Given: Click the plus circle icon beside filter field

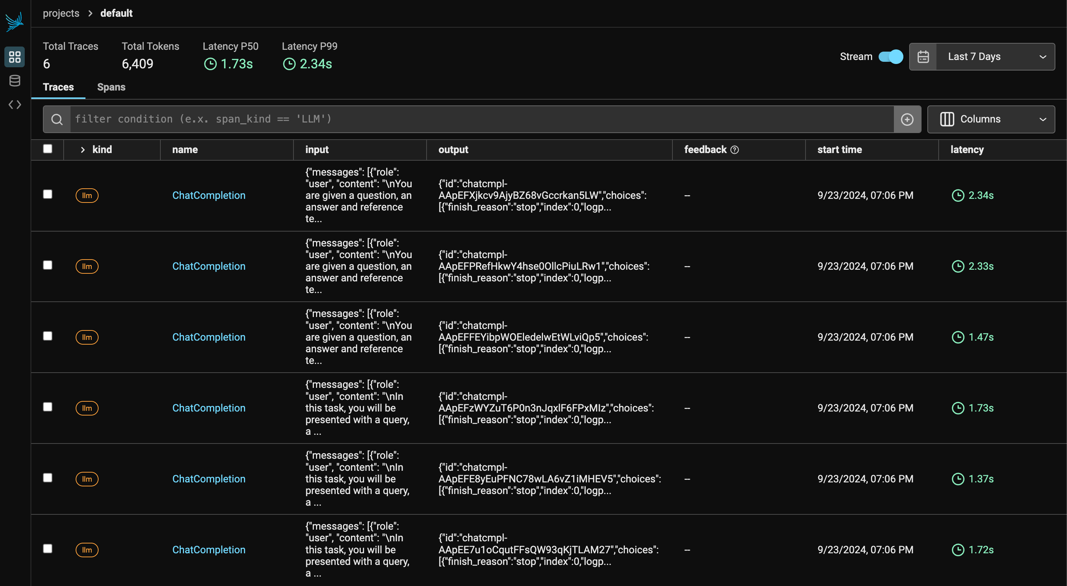Looking at the screenshot, I should pyautogui.click(x=907, y=119).
